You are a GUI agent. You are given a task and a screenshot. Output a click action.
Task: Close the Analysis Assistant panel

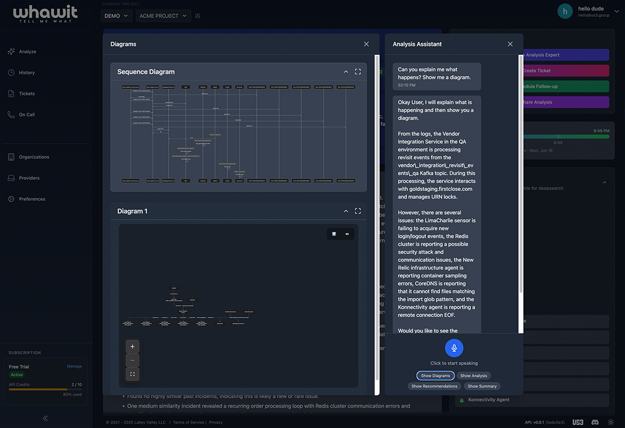pyautogui.click(x=510, y=44)
